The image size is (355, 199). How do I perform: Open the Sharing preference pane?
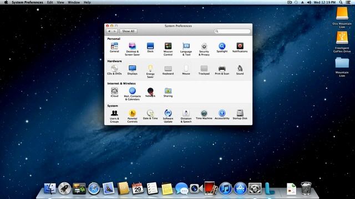pos(168,92)
